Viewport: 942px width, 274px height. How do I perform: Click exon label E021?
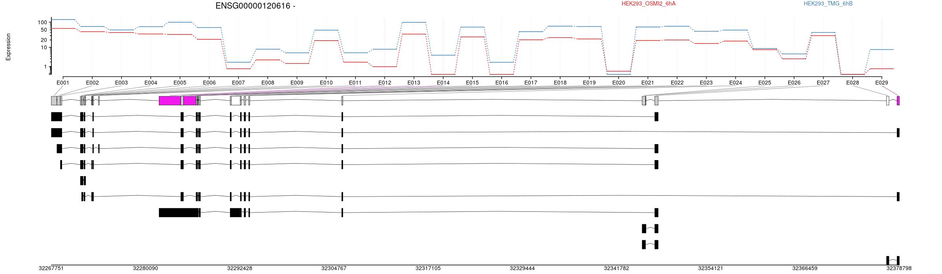[x=648, y=83]
